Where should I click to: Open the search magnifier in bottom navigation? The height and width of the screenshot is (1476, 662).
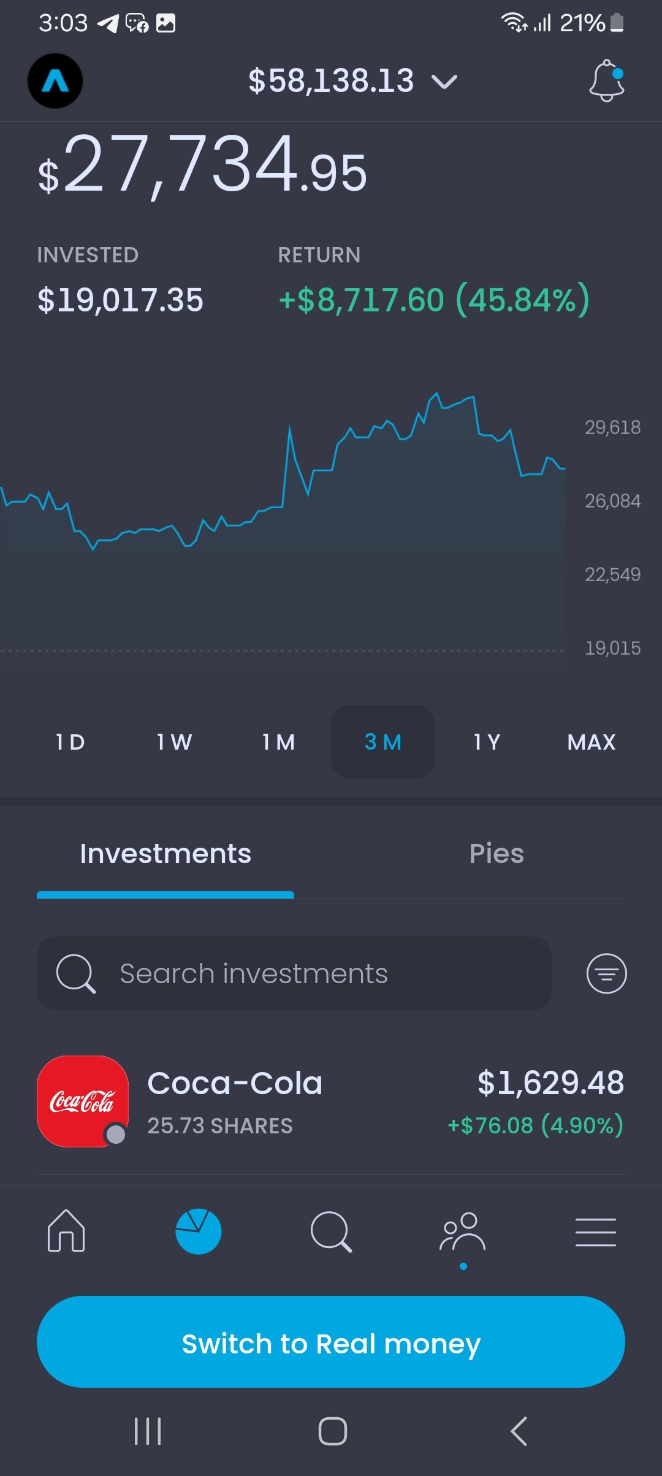331,1231
